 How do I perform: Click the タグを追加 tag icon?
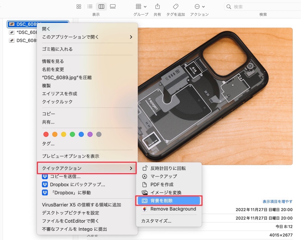[x=175, y=7]
